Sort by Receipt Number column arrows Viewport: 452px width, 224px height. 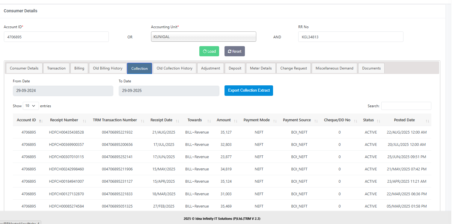(x=85, y=121)
